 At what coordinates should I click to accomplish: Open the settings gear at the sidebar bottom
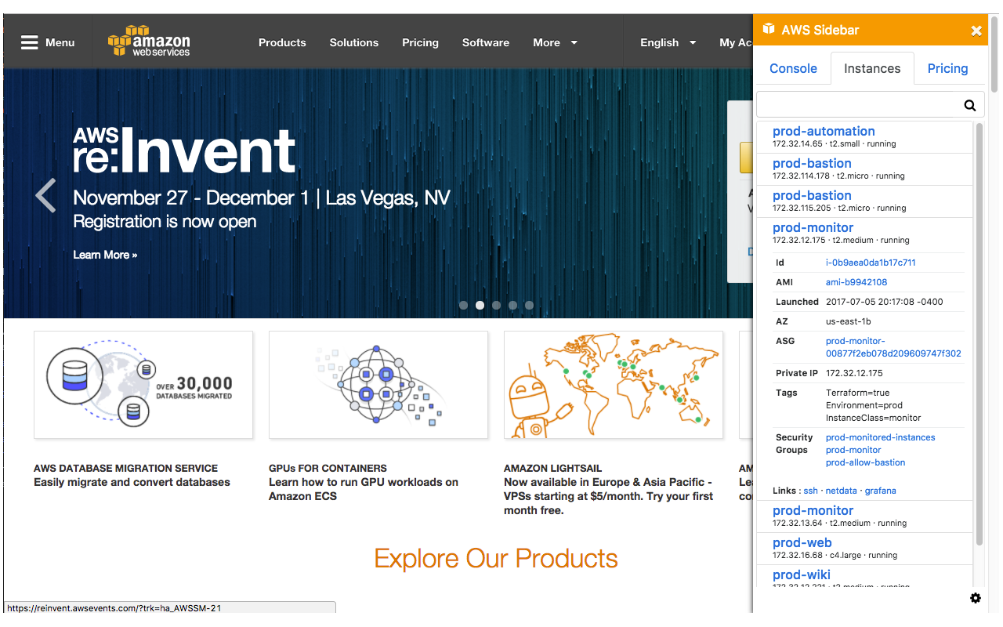click(x=976, y=597)
